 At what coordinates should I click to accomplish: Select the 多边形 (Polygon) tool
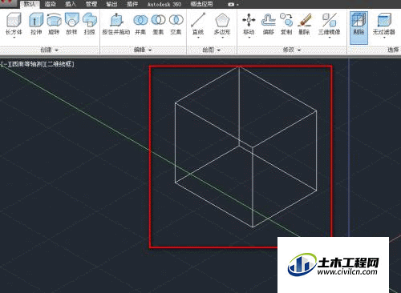(x=222, y=23)
